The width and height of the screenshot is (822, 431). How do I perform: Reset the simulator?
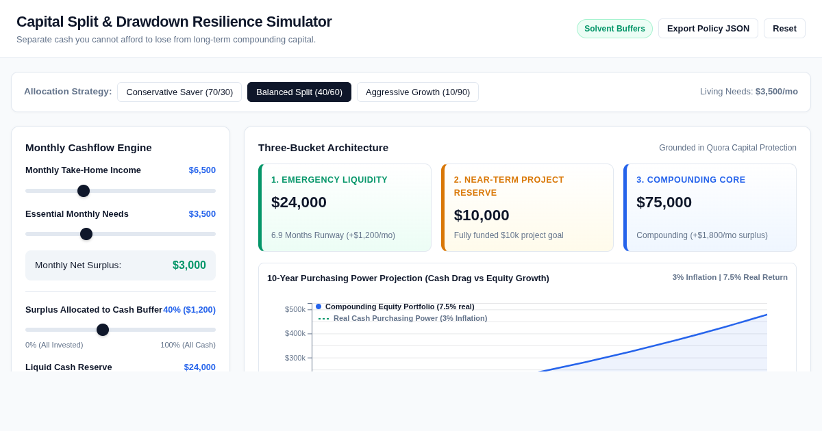[784, 29]
